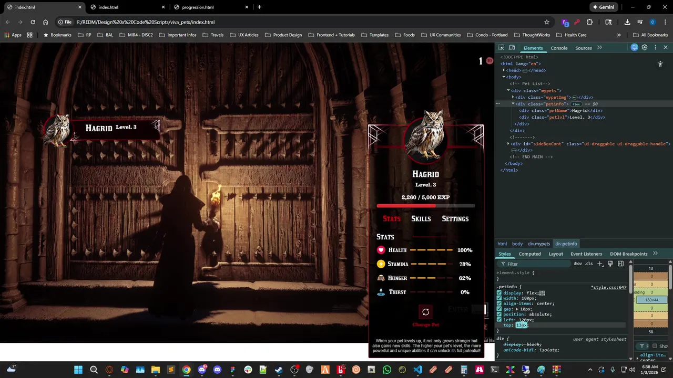Collapse the div class petinfo node

click(513, 104)
